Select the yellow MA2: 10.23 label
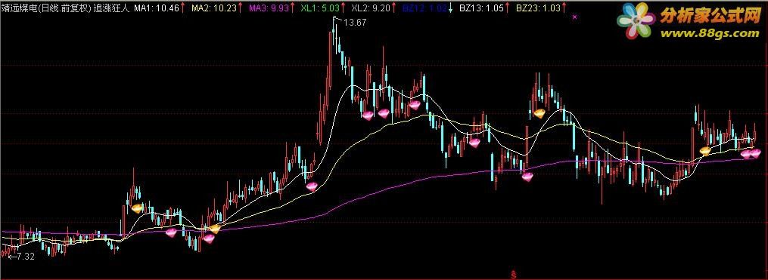Screen dimensions: 768x280 [214, 8]
